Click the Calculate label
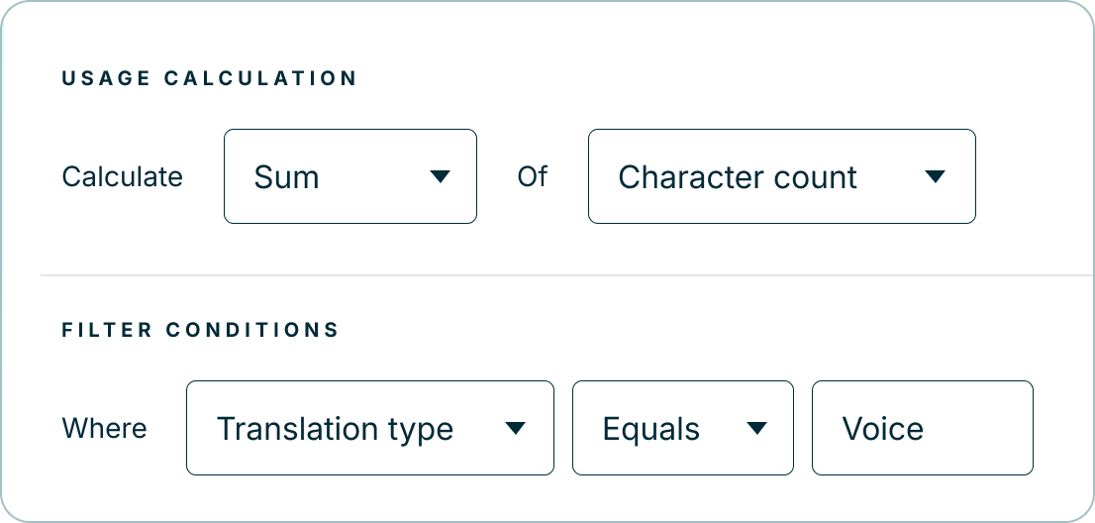This screenshot has height=523, width=1095. 122,177
